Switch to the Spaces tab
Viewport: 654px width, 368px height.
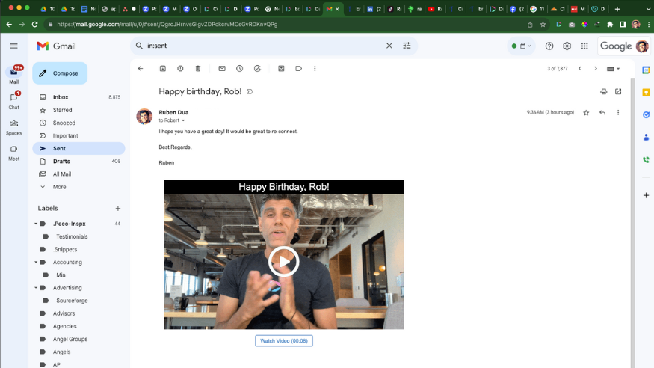(13, 127)
